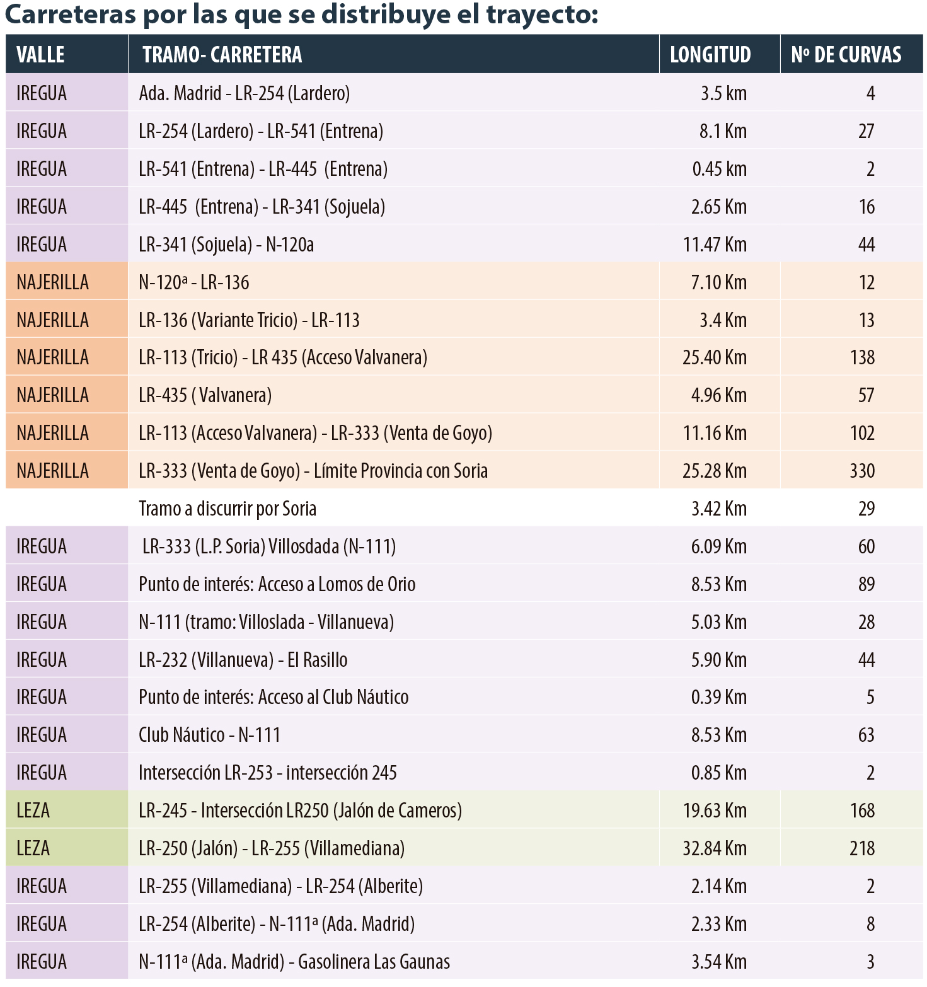Screen dimensions: 927x987
Task: Click the N-120ª - LR-136 cell
Action: point(194,282)
